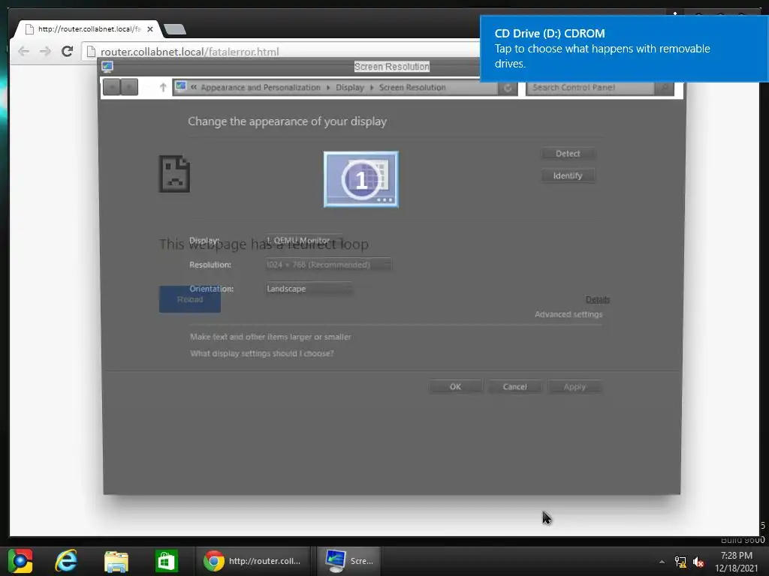769x576 pixels.
Task: Click the first taskbar icon beside Internet Explorer
Action: pyautogui.click(x=20, y=561)
